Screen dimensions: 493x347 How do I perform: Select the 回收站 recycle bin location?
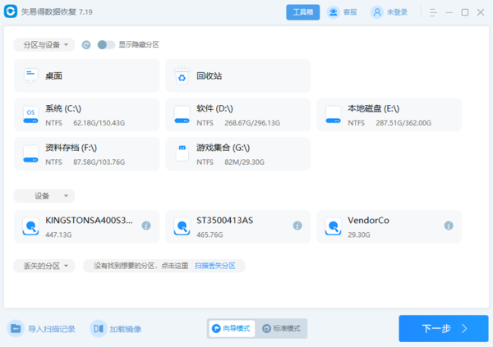point(238,75)
